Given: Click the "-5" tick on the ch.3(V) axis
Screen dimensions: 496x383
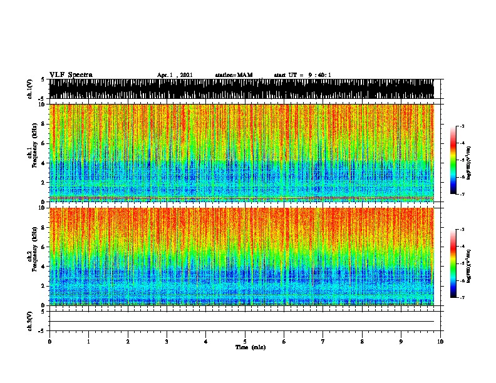Looking at the screenshot, I should point(42,331).
